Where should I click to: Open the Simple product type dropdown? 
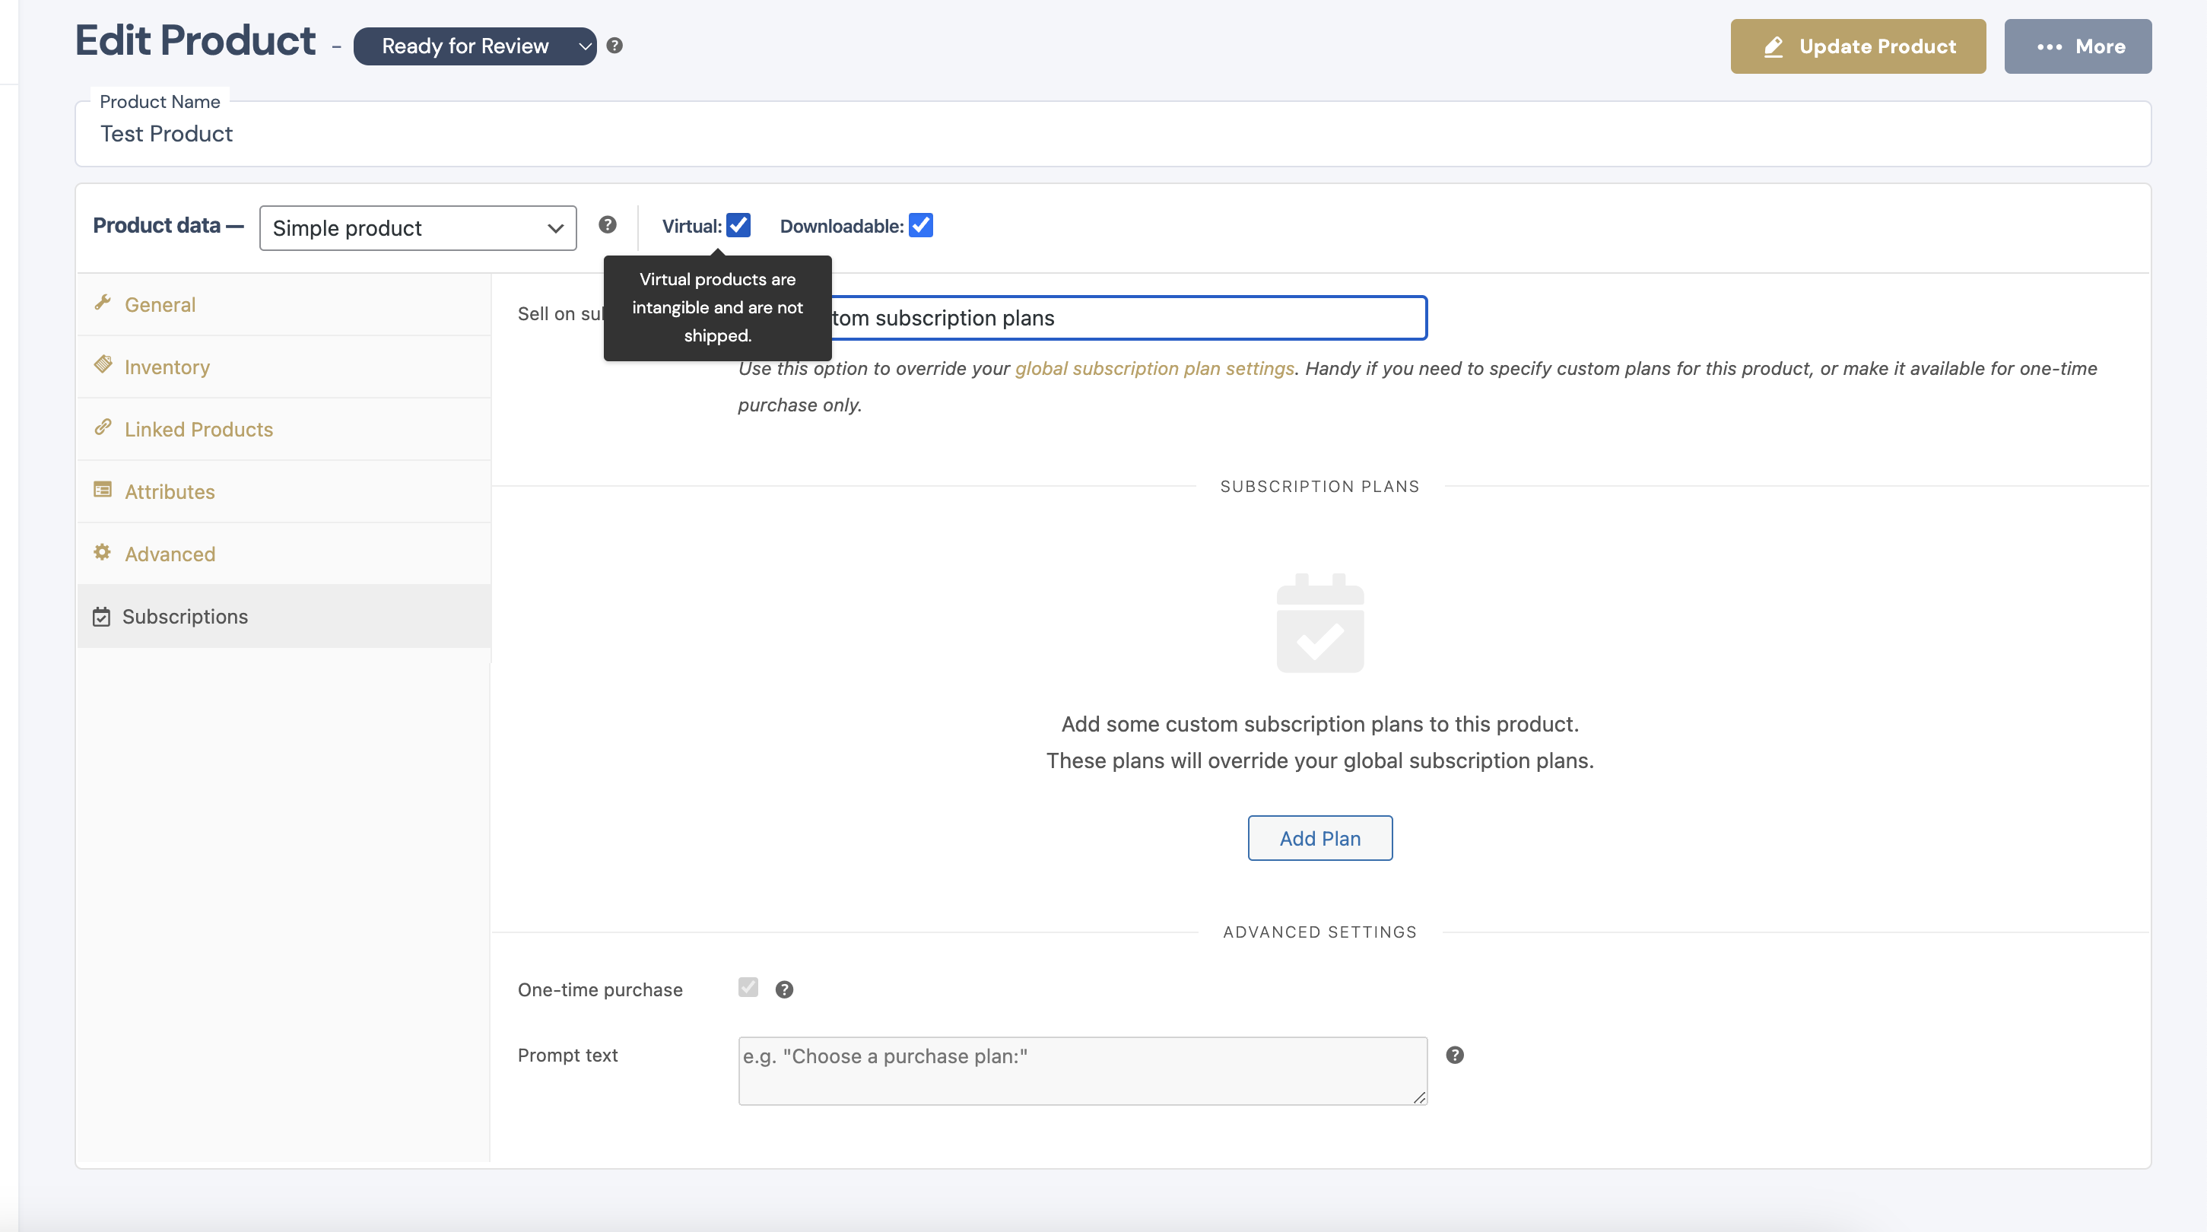coord(418,228)
